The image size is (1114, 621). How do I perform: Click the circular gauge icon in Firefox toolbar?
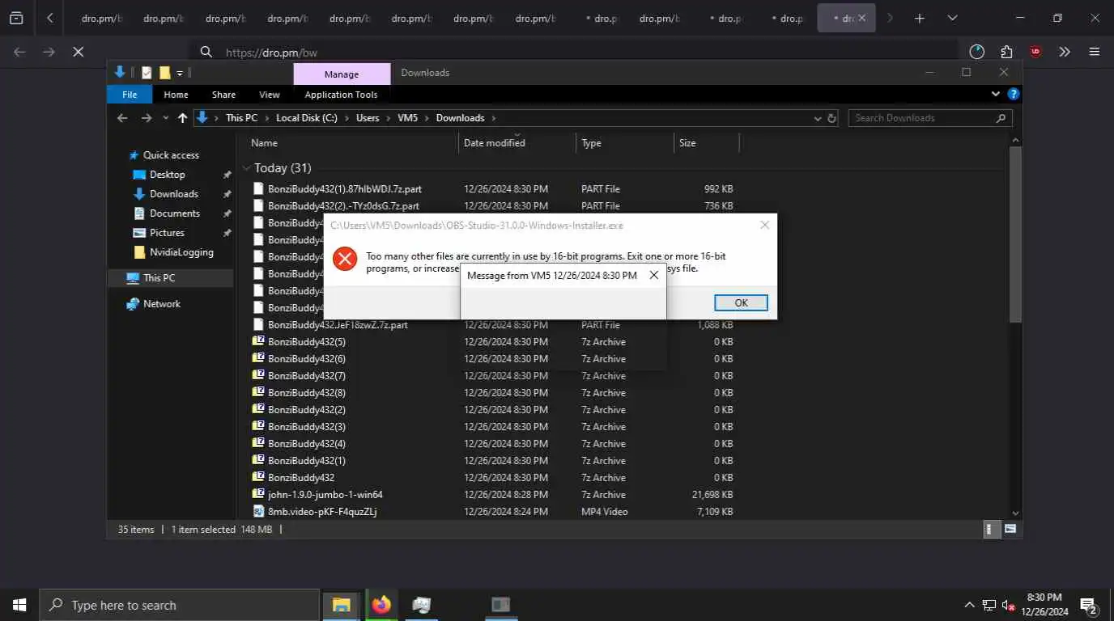(977, 52)
